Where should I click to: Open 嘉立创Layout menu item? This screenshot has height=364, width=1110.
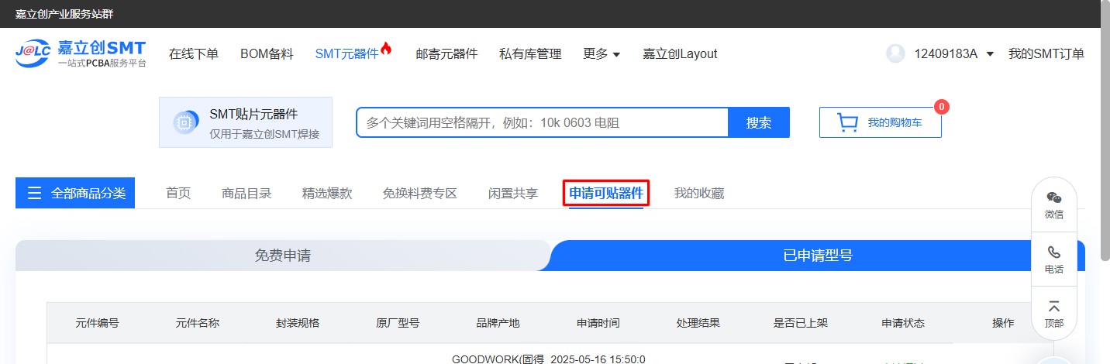(680, 54)
